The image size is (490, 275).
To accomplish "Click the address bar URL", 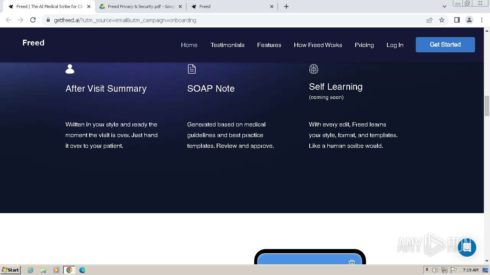I will (x=125, y=20).
